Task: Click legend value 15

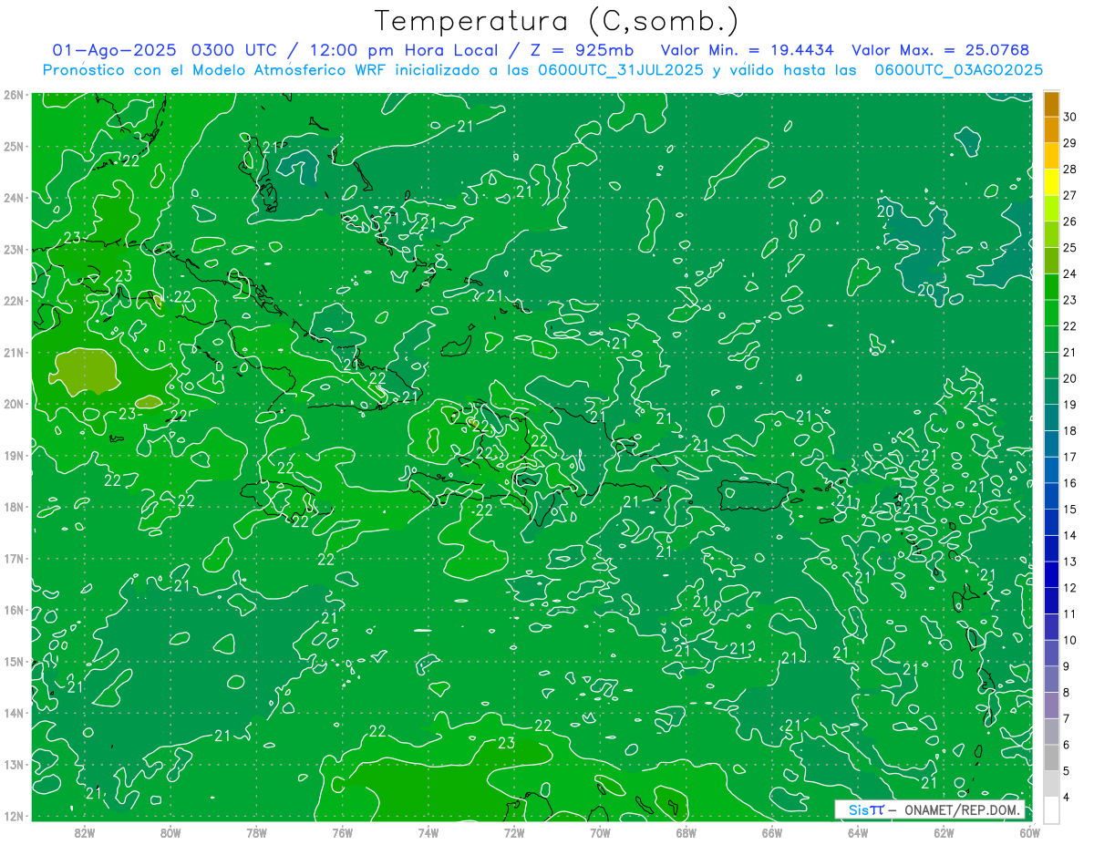Action: (1069, 509)
